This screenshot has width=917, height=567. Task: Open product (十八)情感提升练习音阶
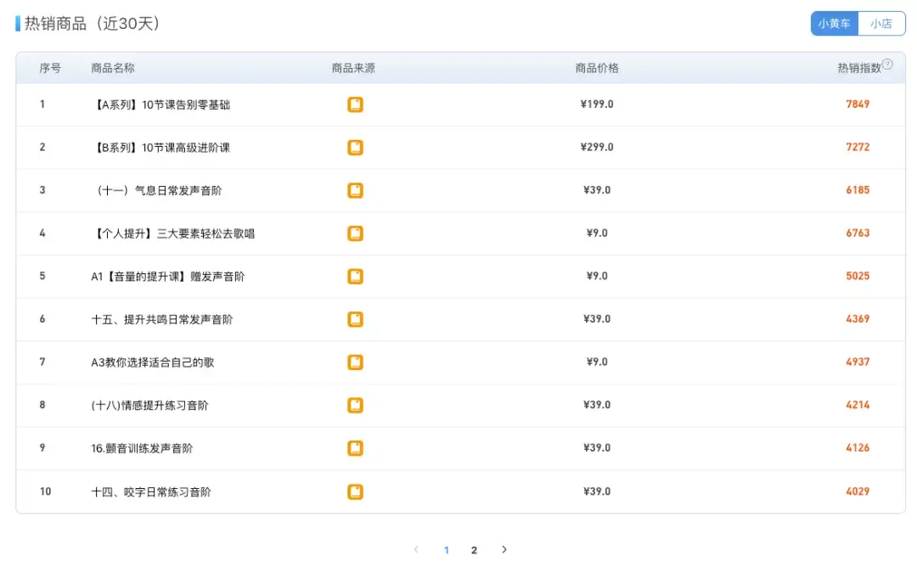(x=149, y=406)
